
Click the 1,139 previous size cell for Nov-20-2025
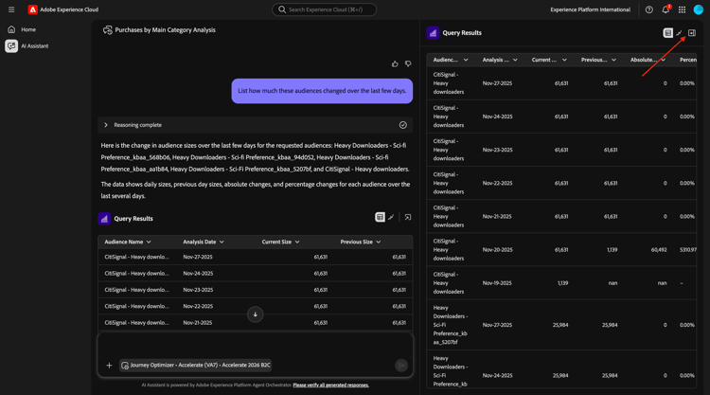612,249
